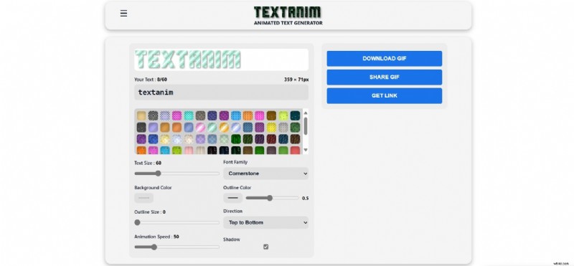Pick the cyan texture in the bottom row
The height and width of the screenshot is (266, 574).
(165, 150)
